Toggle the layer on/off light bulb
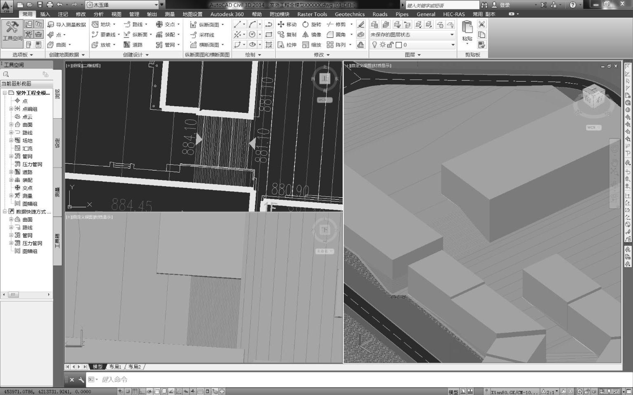This screenshot has width=633, height=395. click(x=374, y=45)
